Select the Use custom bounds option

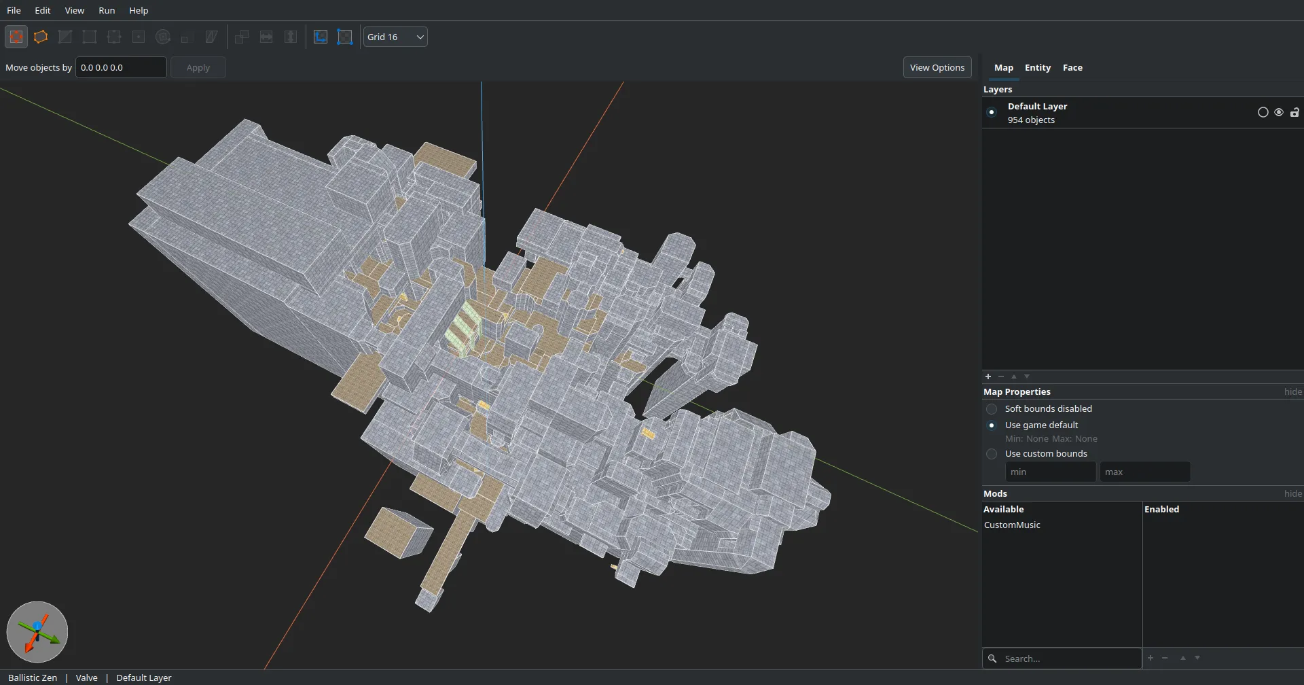(x=992, y=453)
